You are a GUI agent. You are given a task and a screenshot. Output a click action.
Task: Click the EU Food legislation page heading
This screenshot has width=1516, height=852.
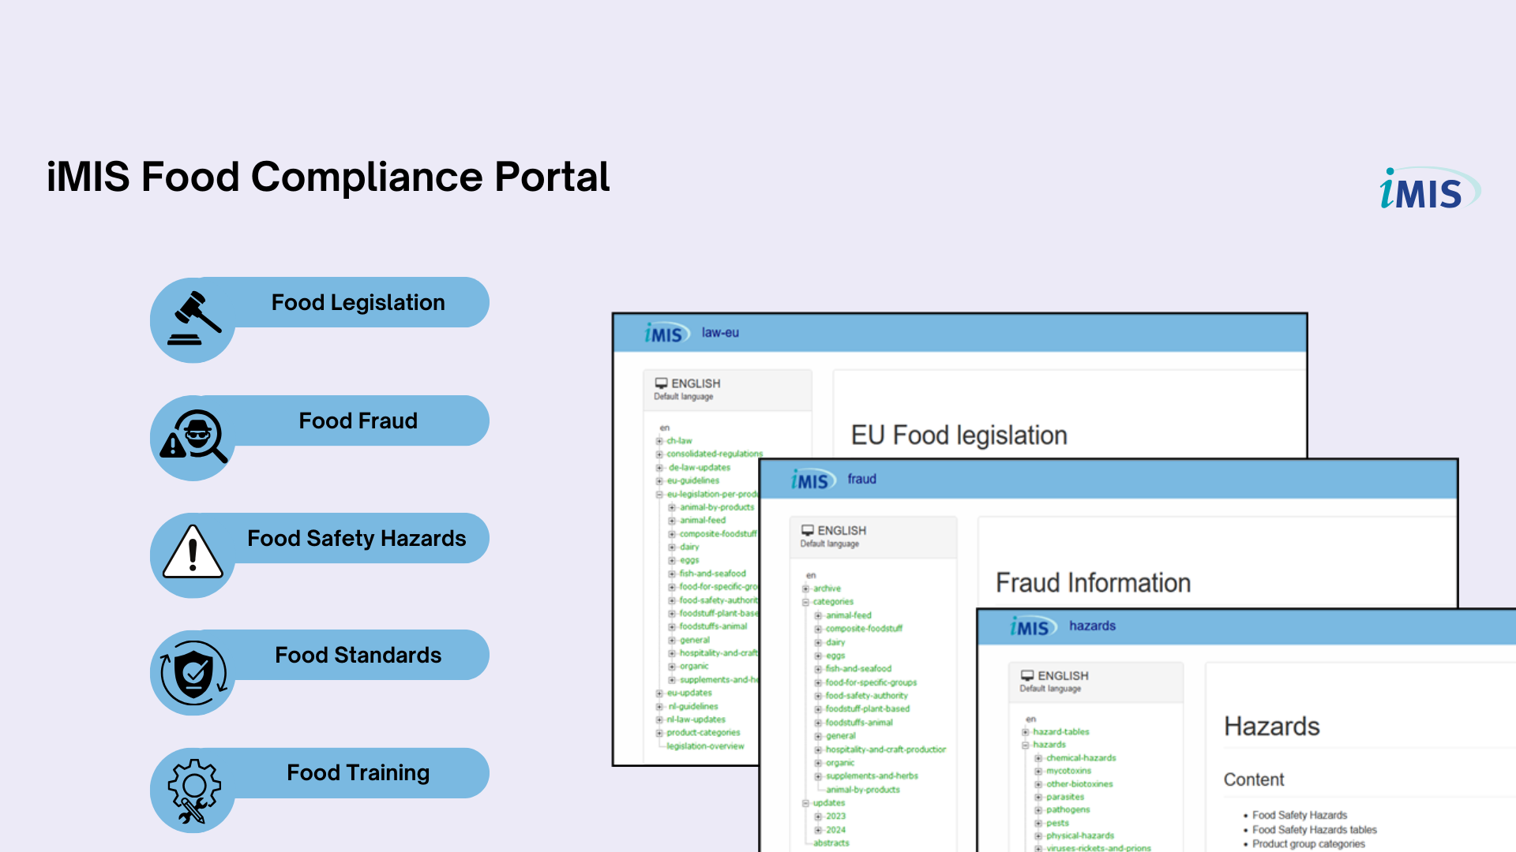coord(959,435)
